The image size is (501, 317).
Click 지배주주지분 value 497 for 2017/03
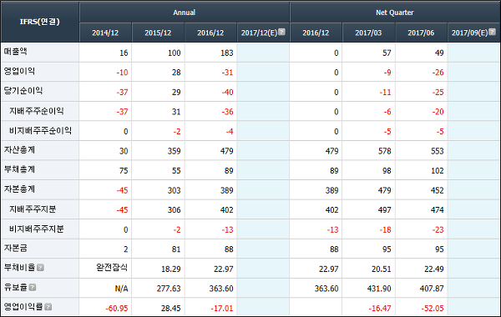pos(385,210)
